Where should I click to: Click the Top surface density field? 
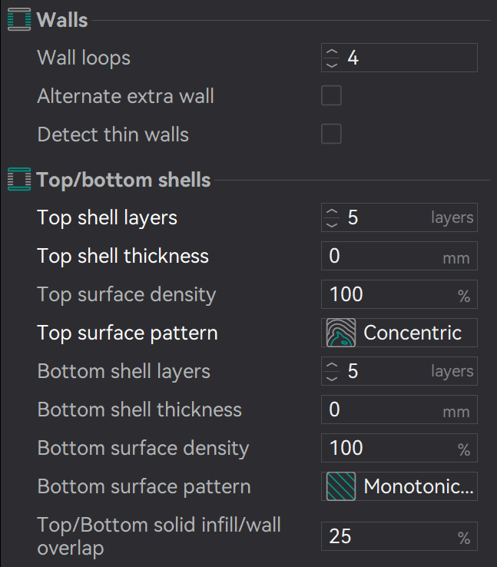click(x=384, y=294)
